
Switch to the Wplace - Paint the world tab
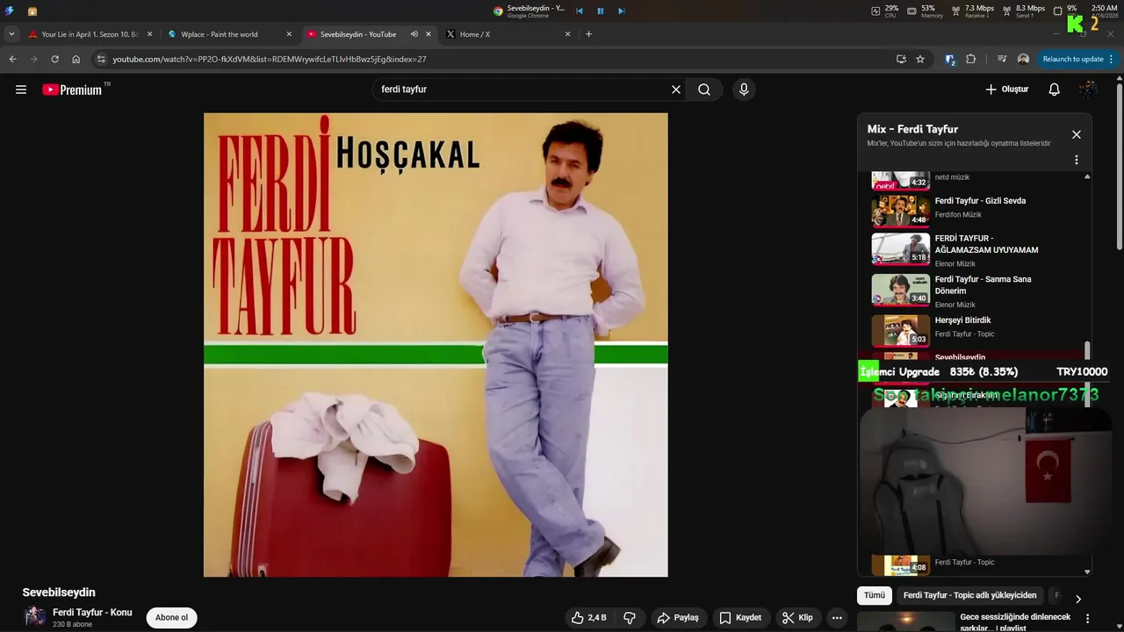[x=220, y=34]
